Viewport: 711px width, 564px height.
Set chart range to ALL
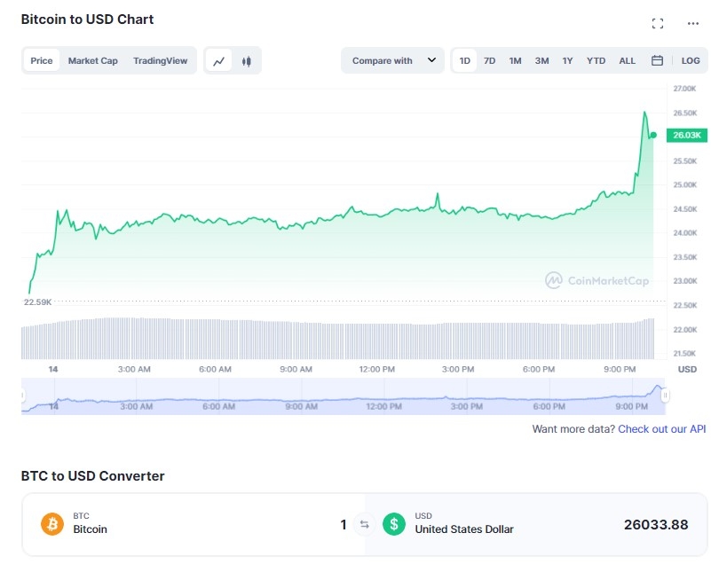(627, 60)
